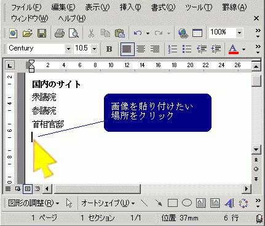This screenshot has height=226, width=265.
Task: Insert WordArt with the tilted A icon
Action: tap(229, 203)
